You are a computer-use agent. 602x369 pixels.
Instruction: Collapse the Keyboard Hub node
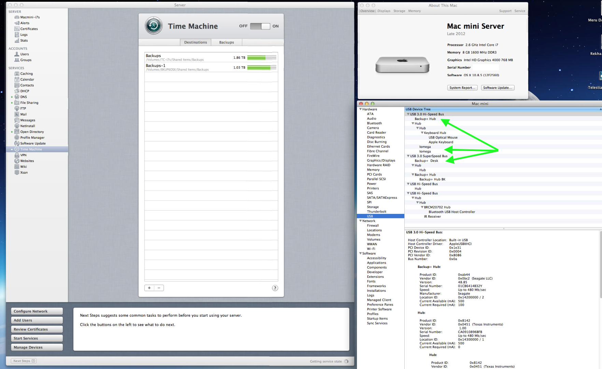[422, 133]
